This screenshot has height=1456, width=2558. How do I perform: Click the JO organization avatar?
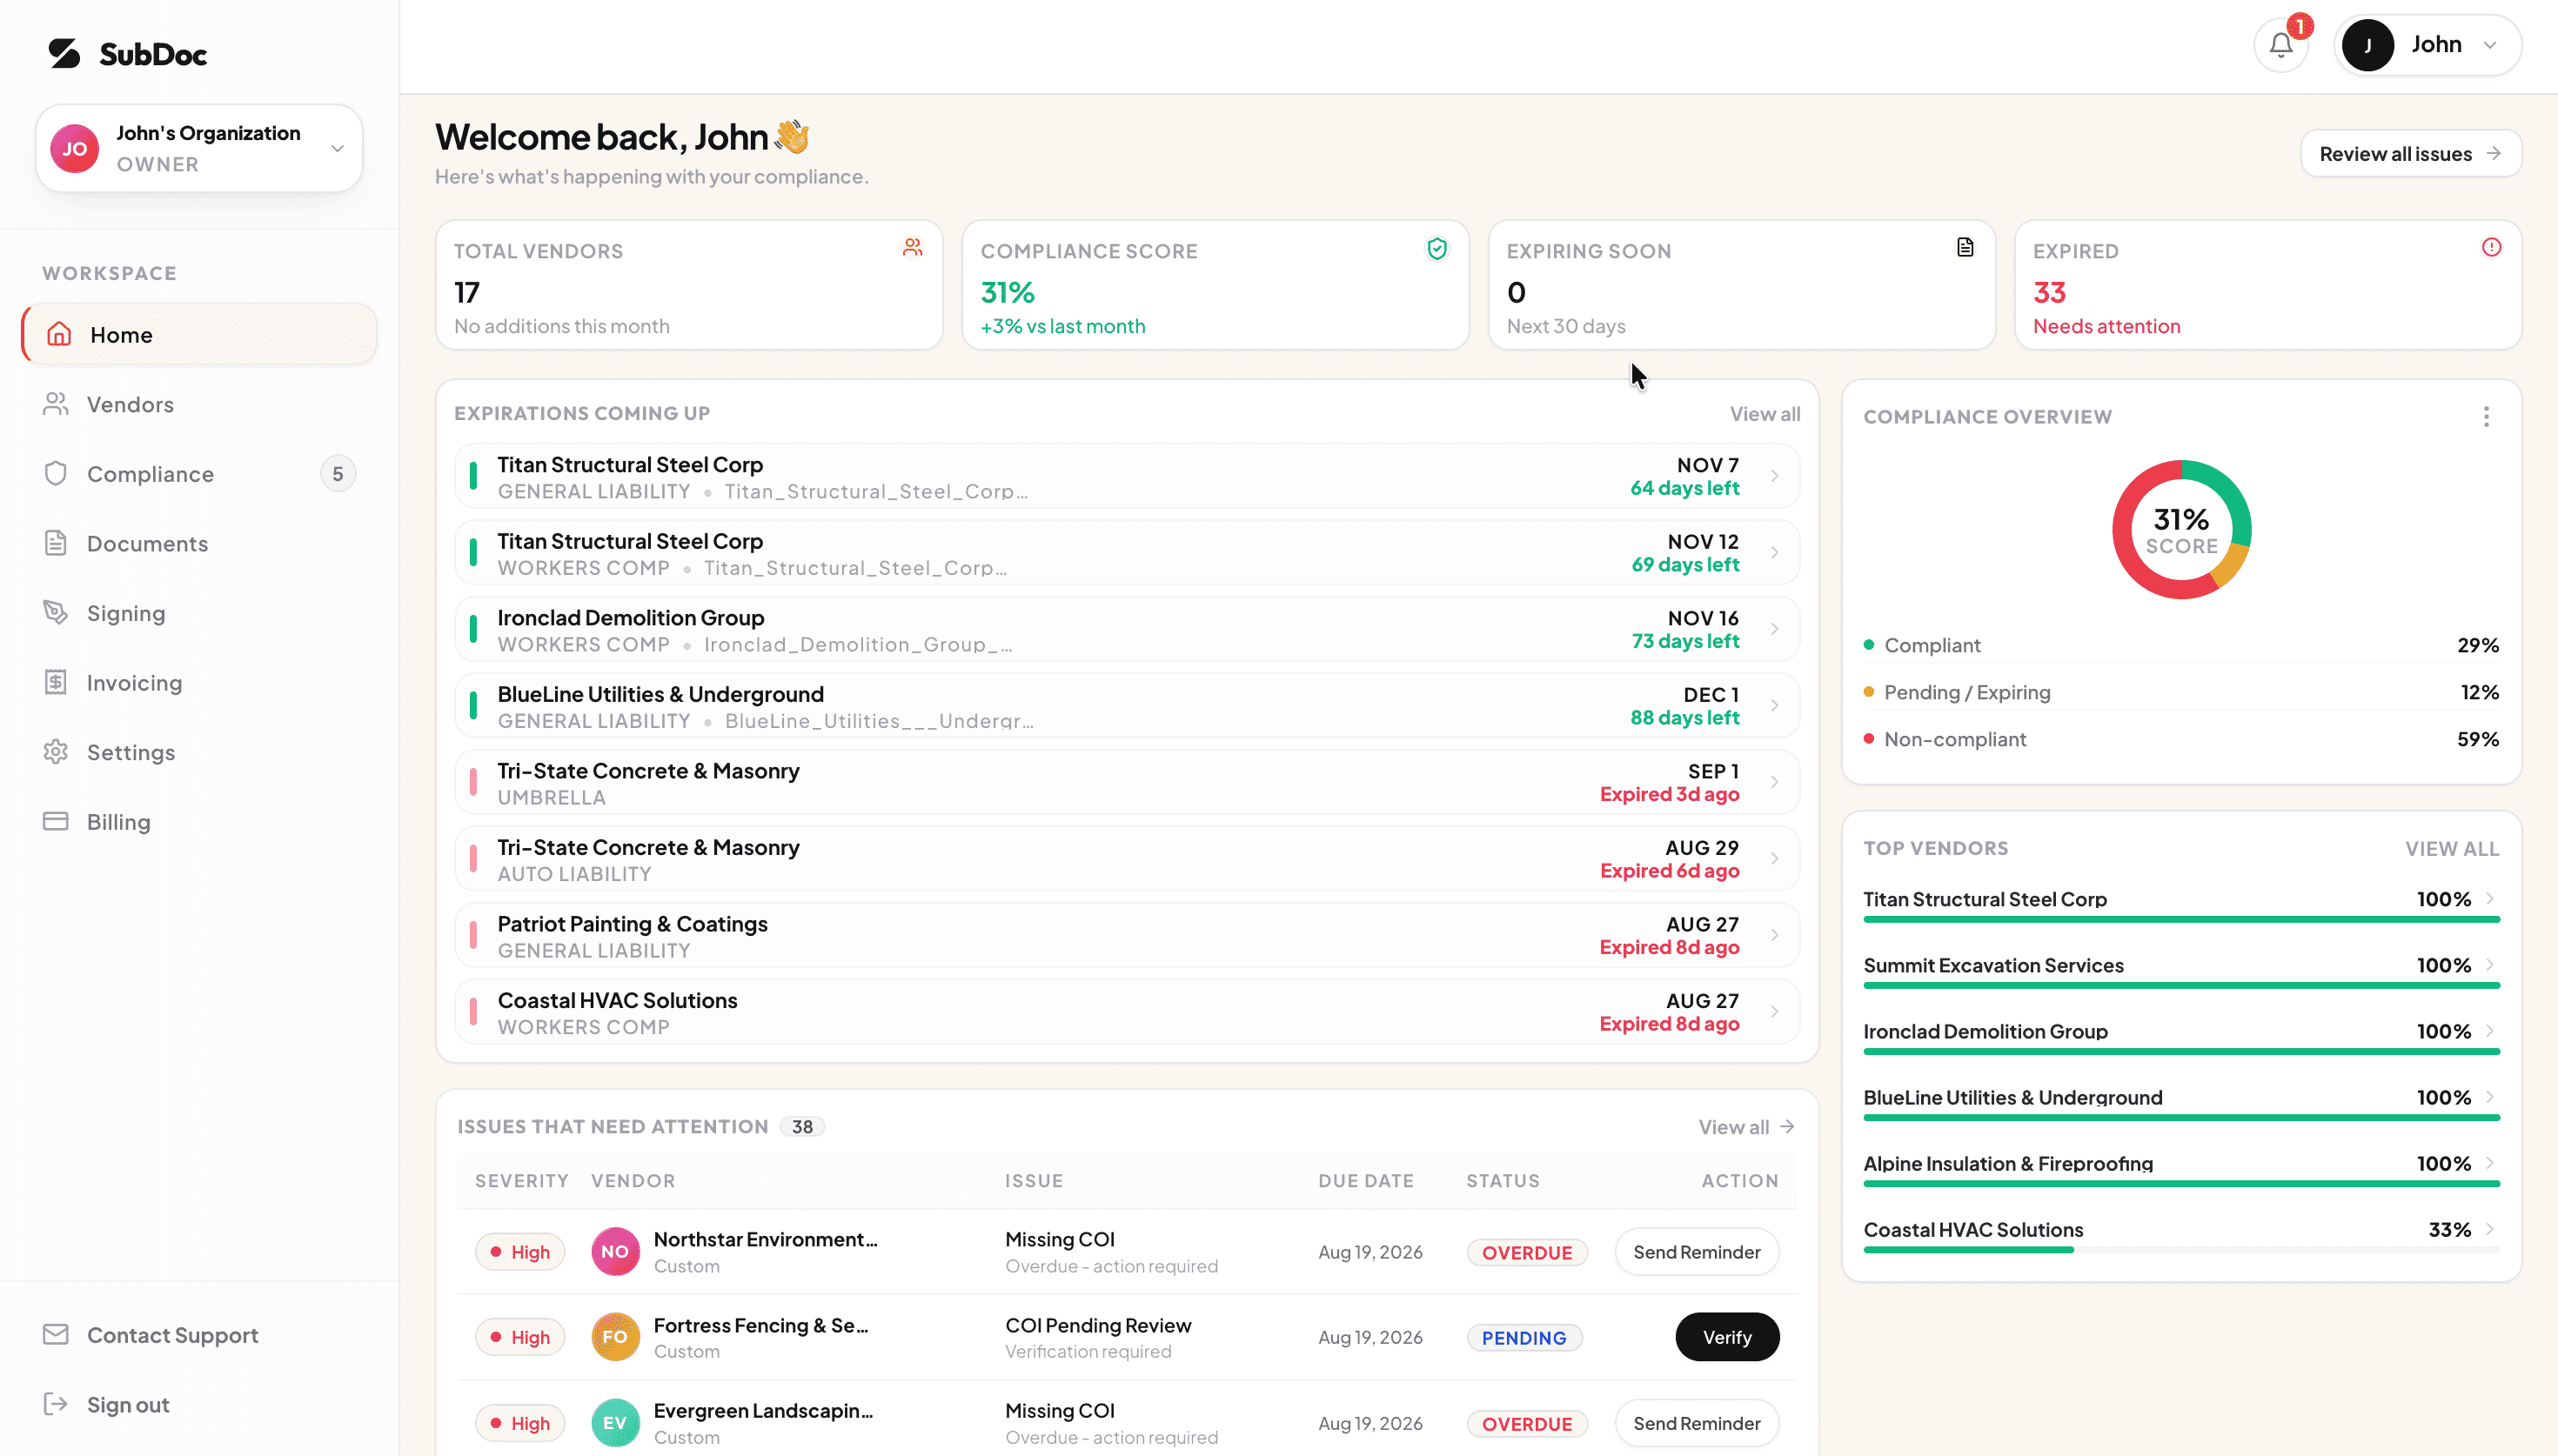click(x=75, y=149)
